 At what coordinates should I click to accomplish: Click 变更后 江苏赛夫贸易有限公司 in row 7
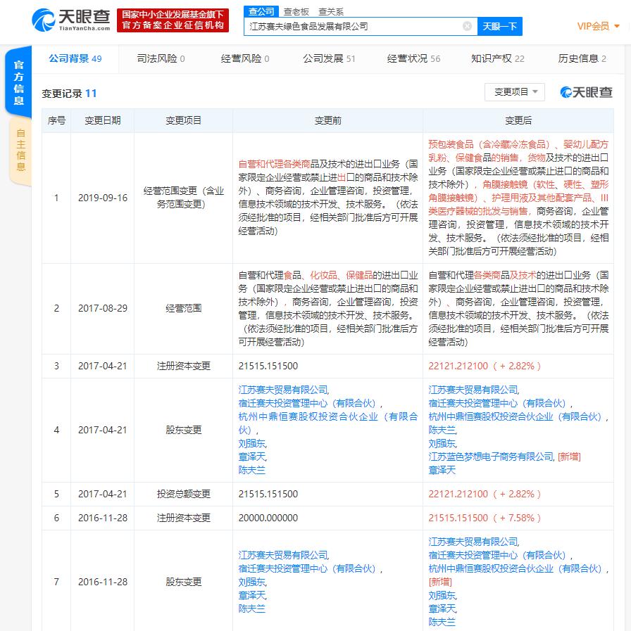pos(473,542)
